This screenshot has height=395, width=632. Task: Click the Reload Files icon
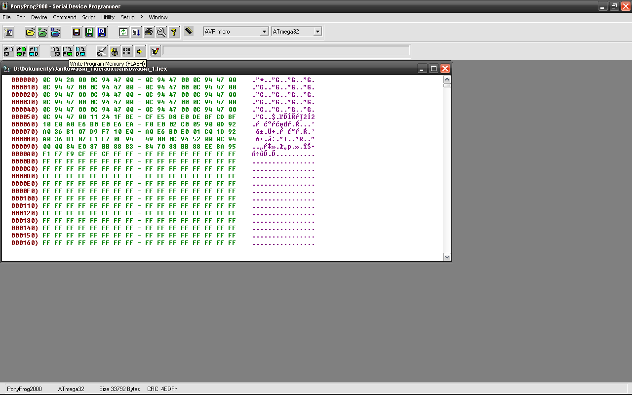pyautogui.click(x=123, y=32)
